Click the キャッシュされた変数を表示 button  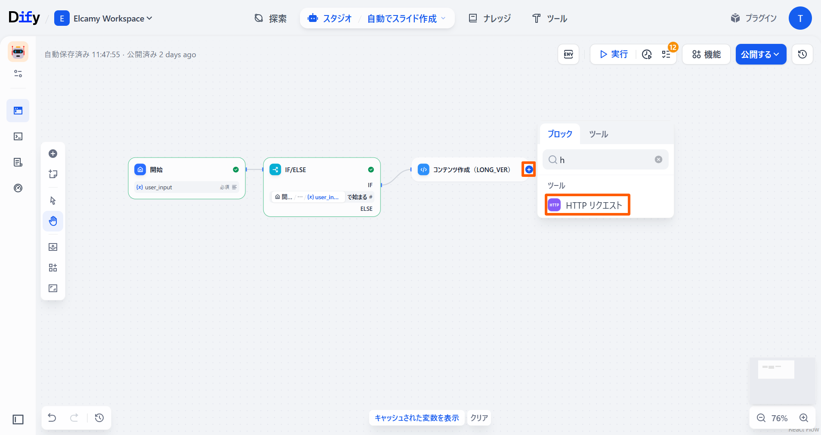click(x=417, y=418)
